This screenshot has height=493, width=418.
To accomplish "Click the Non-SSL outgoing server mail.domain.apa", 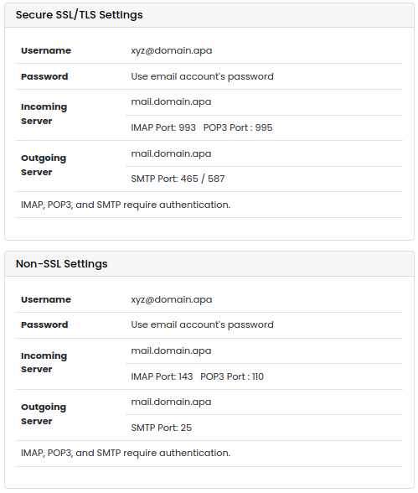I will coord(171,402).
